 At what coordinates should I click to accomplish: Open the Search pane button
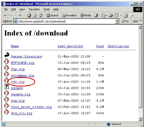52,15
